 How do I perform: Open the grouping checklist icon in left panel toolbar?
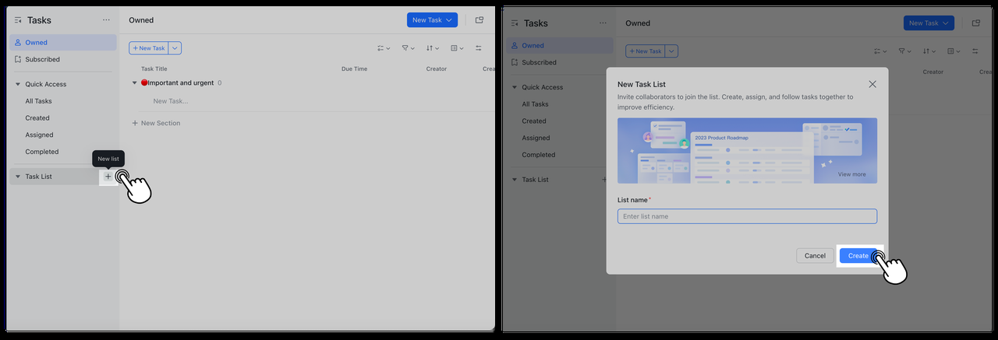[x=383, y=48]
